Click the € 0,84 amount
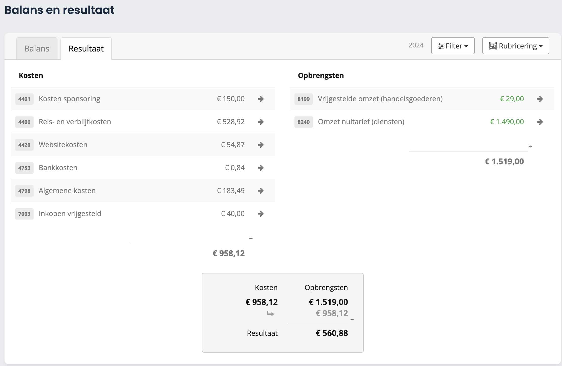 pos(234,168)
